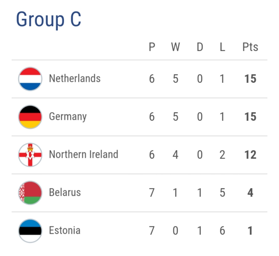Click Netherlands' 15 points value
This screenshot has height=256, width=279.
pos(250,79)
